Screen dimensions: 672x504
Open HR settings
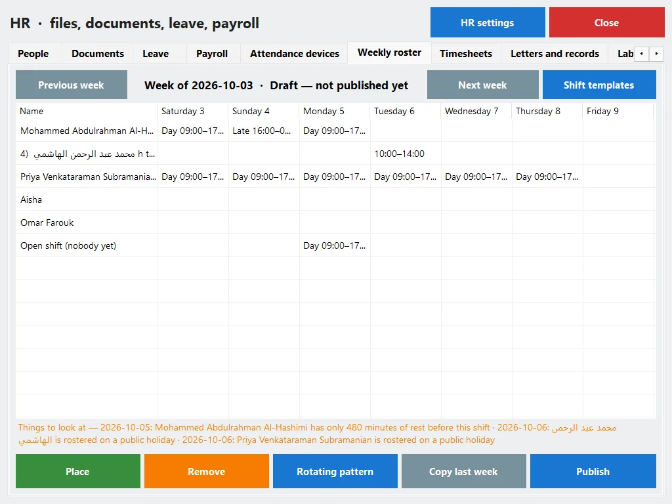pyautogui.click(x=488, y=23)
